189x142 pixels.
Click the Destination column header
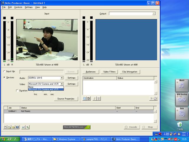point(100,78)
